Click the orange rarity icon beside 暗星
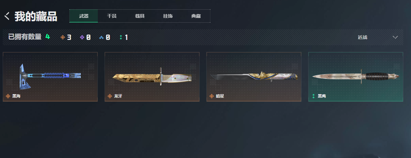The image size is (411, 158). point(212,96)
